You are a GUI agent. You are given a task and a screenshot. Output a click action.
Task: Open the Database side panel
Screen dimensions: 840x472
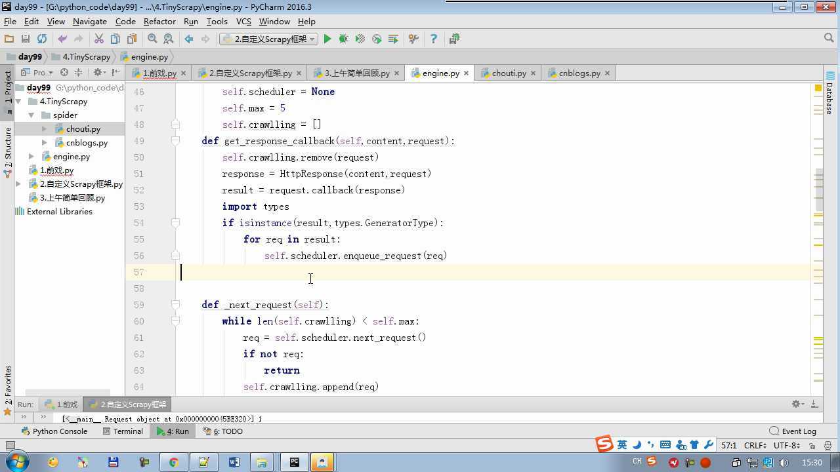coord(829,93)
